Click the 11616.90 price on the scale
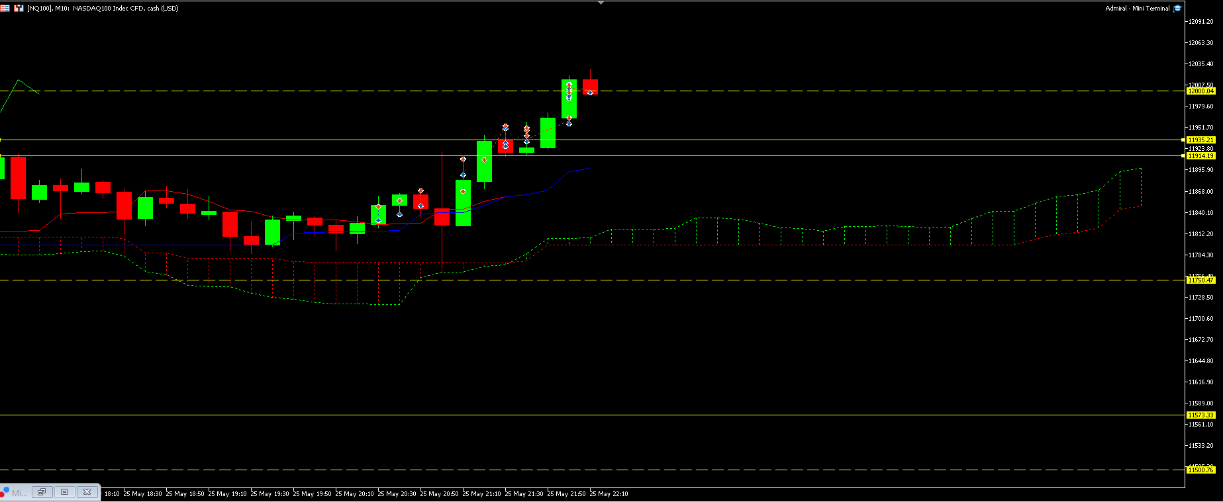Screen dimensions: 1223x502 click(1201, 382)
